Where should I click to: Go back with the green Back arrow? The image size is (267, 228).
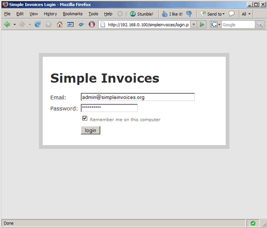7,25
